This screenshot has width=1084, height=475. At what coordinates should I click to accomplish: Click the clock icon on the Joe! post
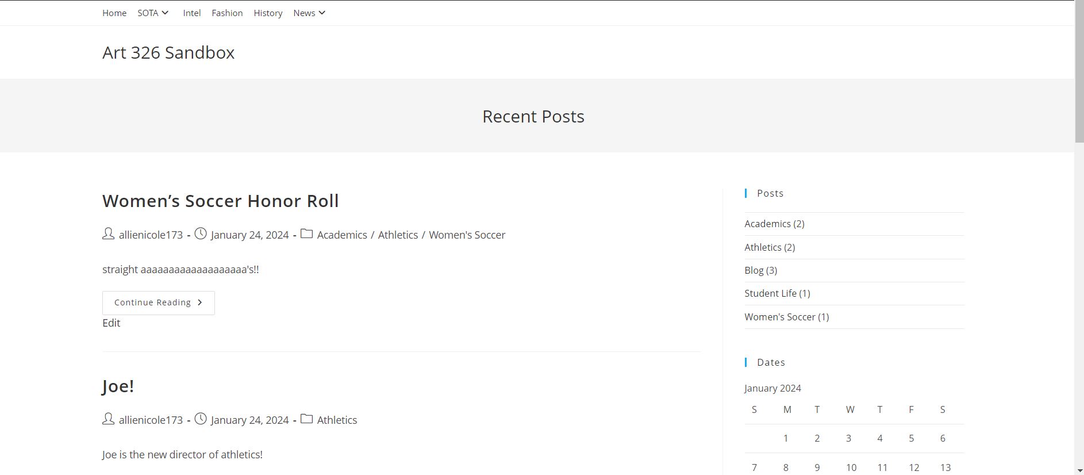[x=201, y=419]
